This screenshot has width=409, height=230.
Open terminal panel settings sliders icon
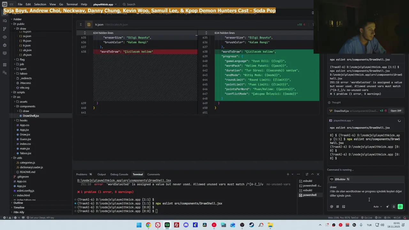click(x=307, y=174)
